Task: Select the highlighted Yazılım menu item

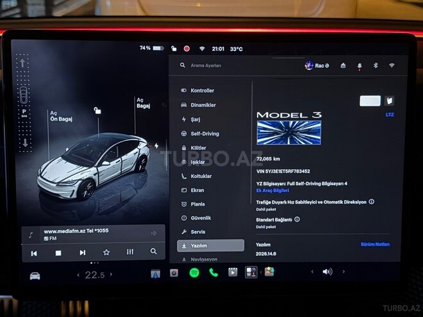Action: (211, 246)
